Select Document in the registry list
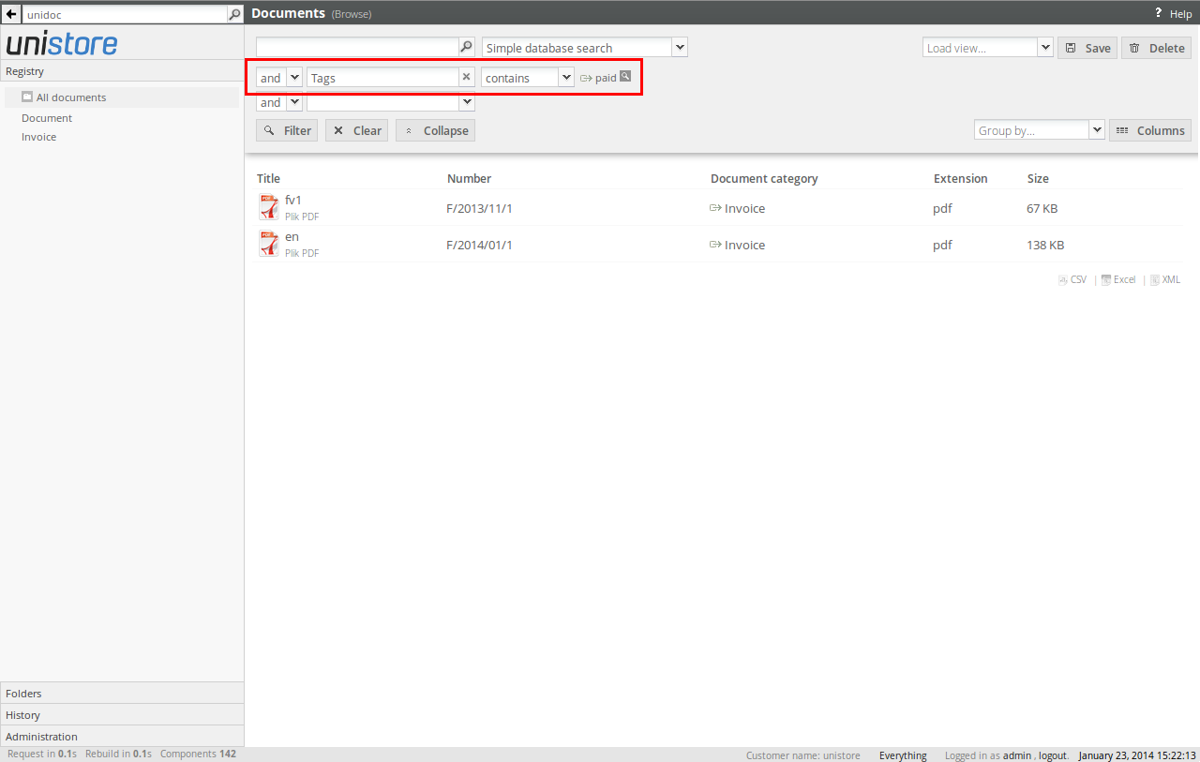The width and height of the screenshot is (1200, 762). click(x=47, y=118)
